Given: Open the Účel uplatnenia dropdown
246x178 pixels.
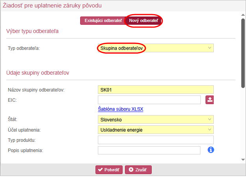Looking at the screenshot, I should pyautogui.click(x=156, y=130).
